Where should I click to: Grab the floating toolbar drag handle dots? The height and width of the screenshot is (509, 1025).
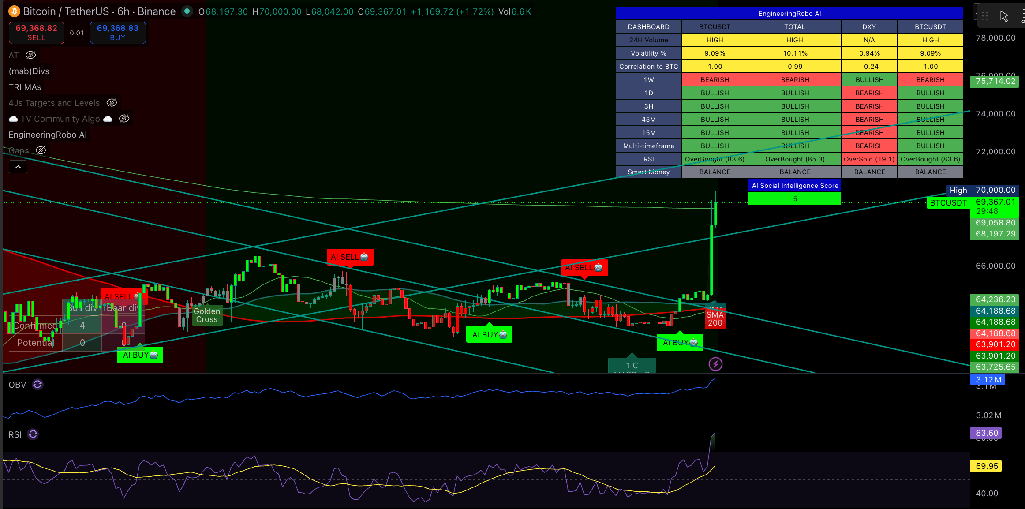[x=985, y=16]
